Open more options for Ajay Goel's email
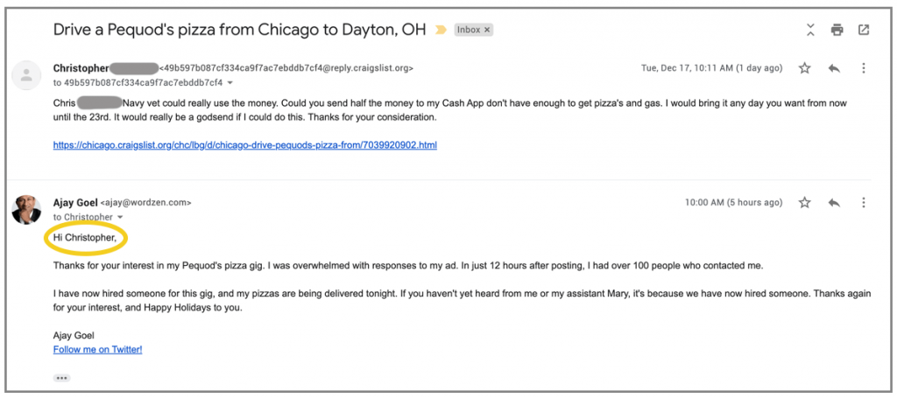 864,203
